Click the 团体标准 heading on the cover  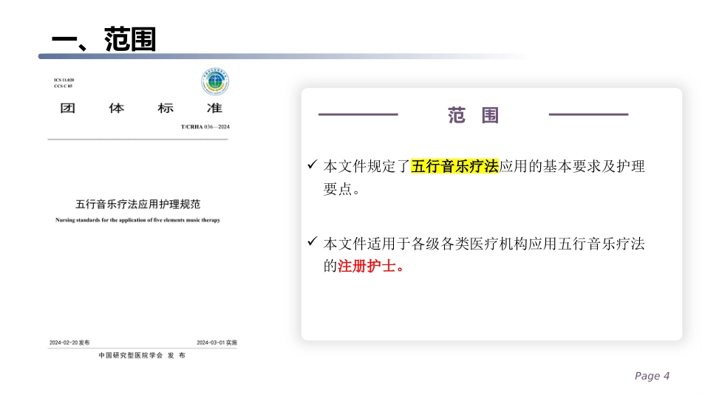coord(141,109)
